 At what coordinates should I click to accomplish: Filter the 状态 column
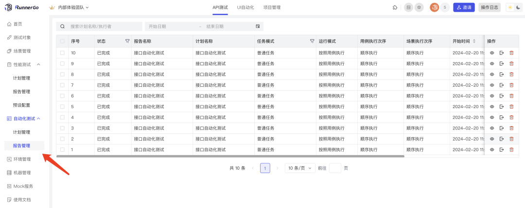point(127,41)
